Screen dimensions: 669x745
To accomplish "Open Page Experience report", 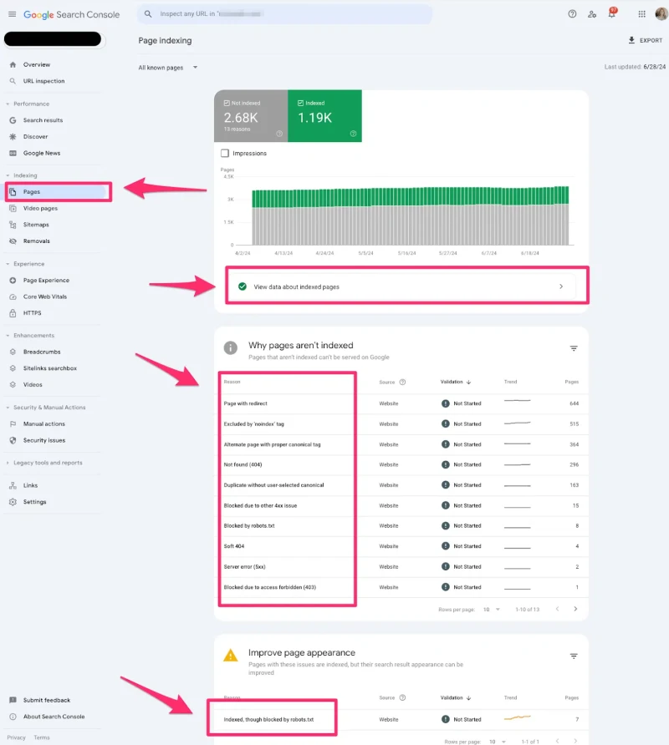I will (x=46, y=281).
